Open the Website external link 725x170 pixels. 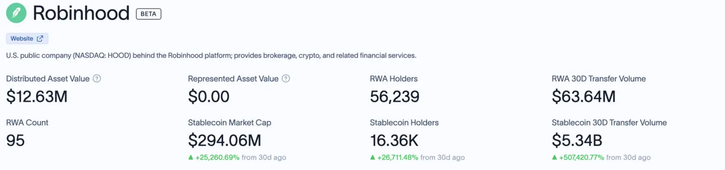click(27, 39)
